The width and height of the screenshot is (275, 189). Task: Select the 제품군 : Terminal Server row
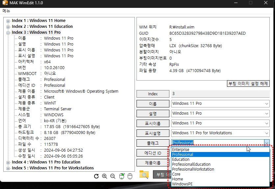tap(45, 109)
